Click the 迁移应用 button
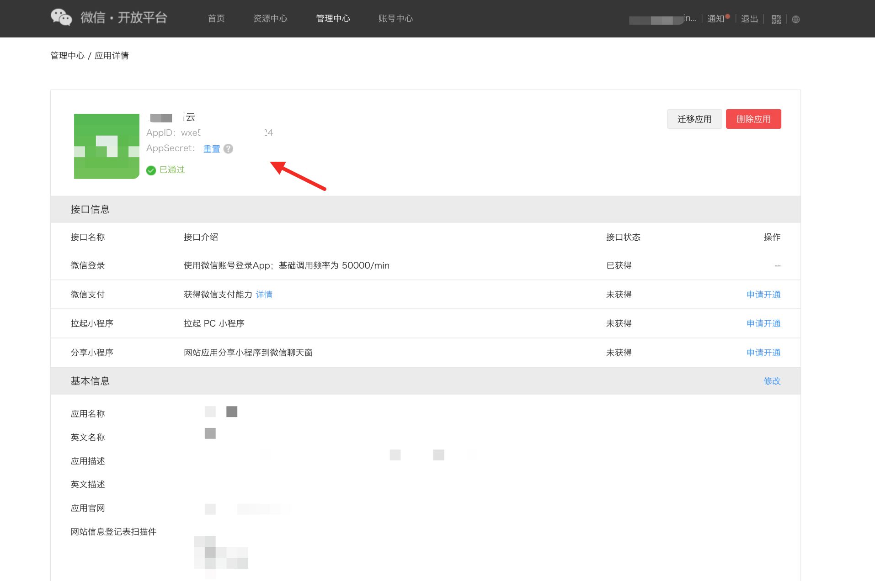 694,119
